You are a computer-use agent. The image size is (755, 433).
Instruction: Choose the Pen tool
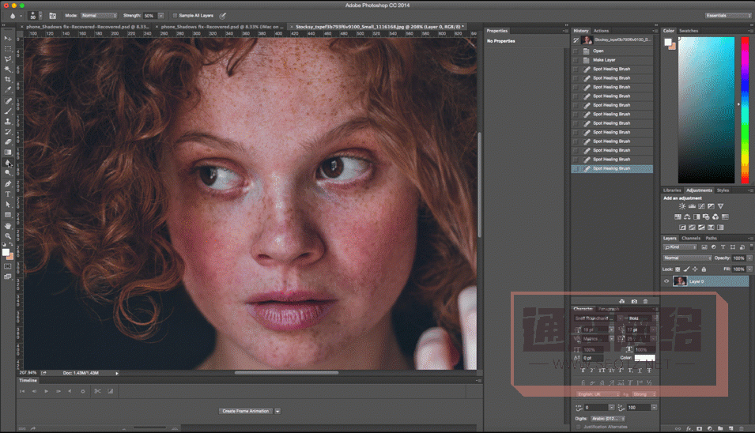click(x=8, y=183)
